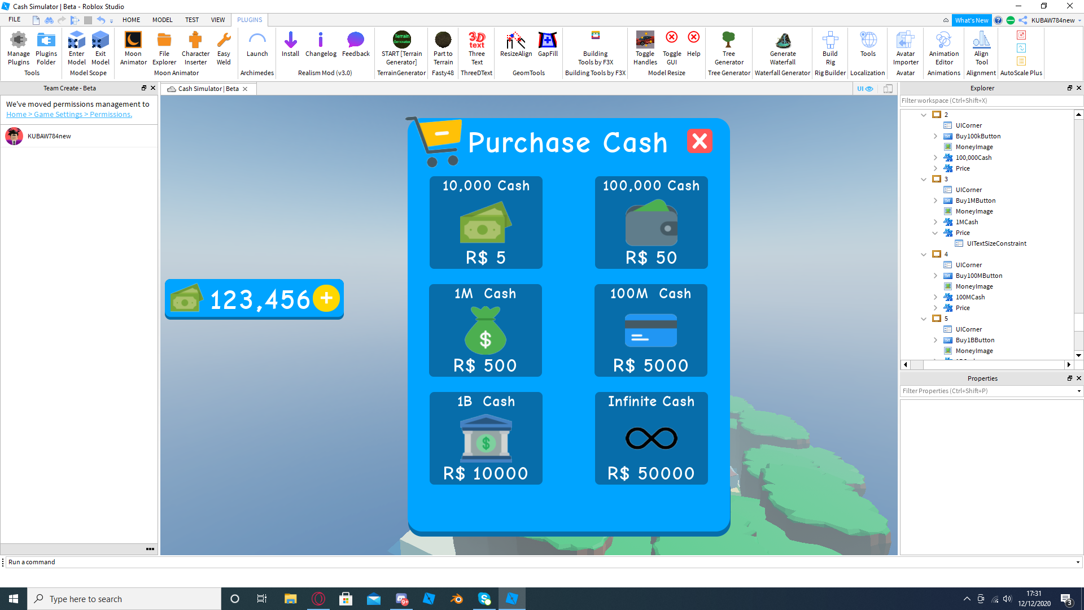1084x610 pixels.
Task: Expand Buy1MButton in Explorer
Action: 935,201
